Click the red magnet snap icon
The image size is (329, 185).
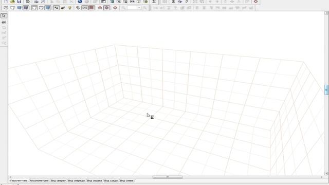pyautogui.click(x=100, y=8)
